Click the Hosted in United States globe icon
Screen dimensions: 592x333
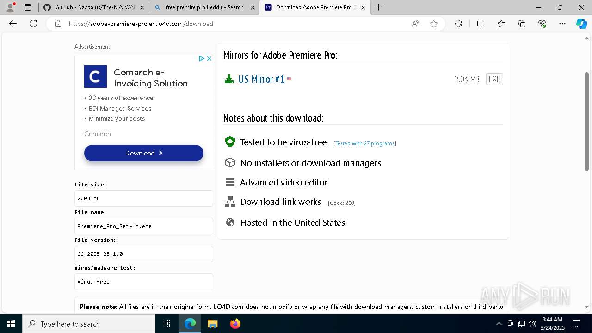(230, 222)
